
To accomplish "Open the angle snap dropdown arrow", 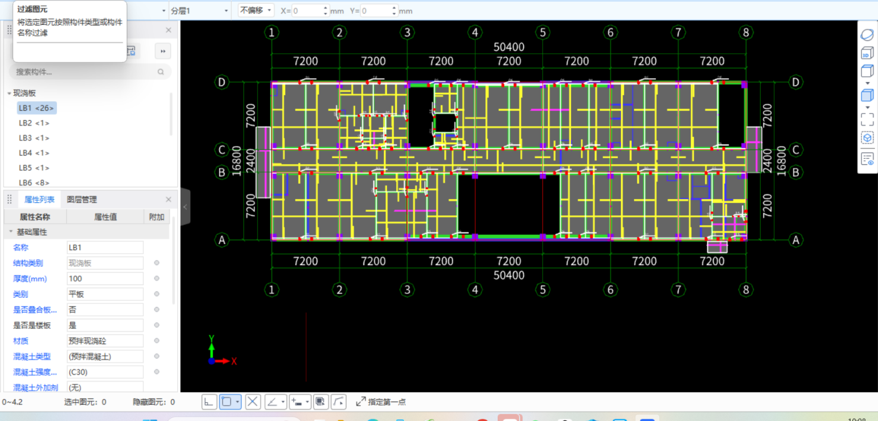I will (283, 401).
